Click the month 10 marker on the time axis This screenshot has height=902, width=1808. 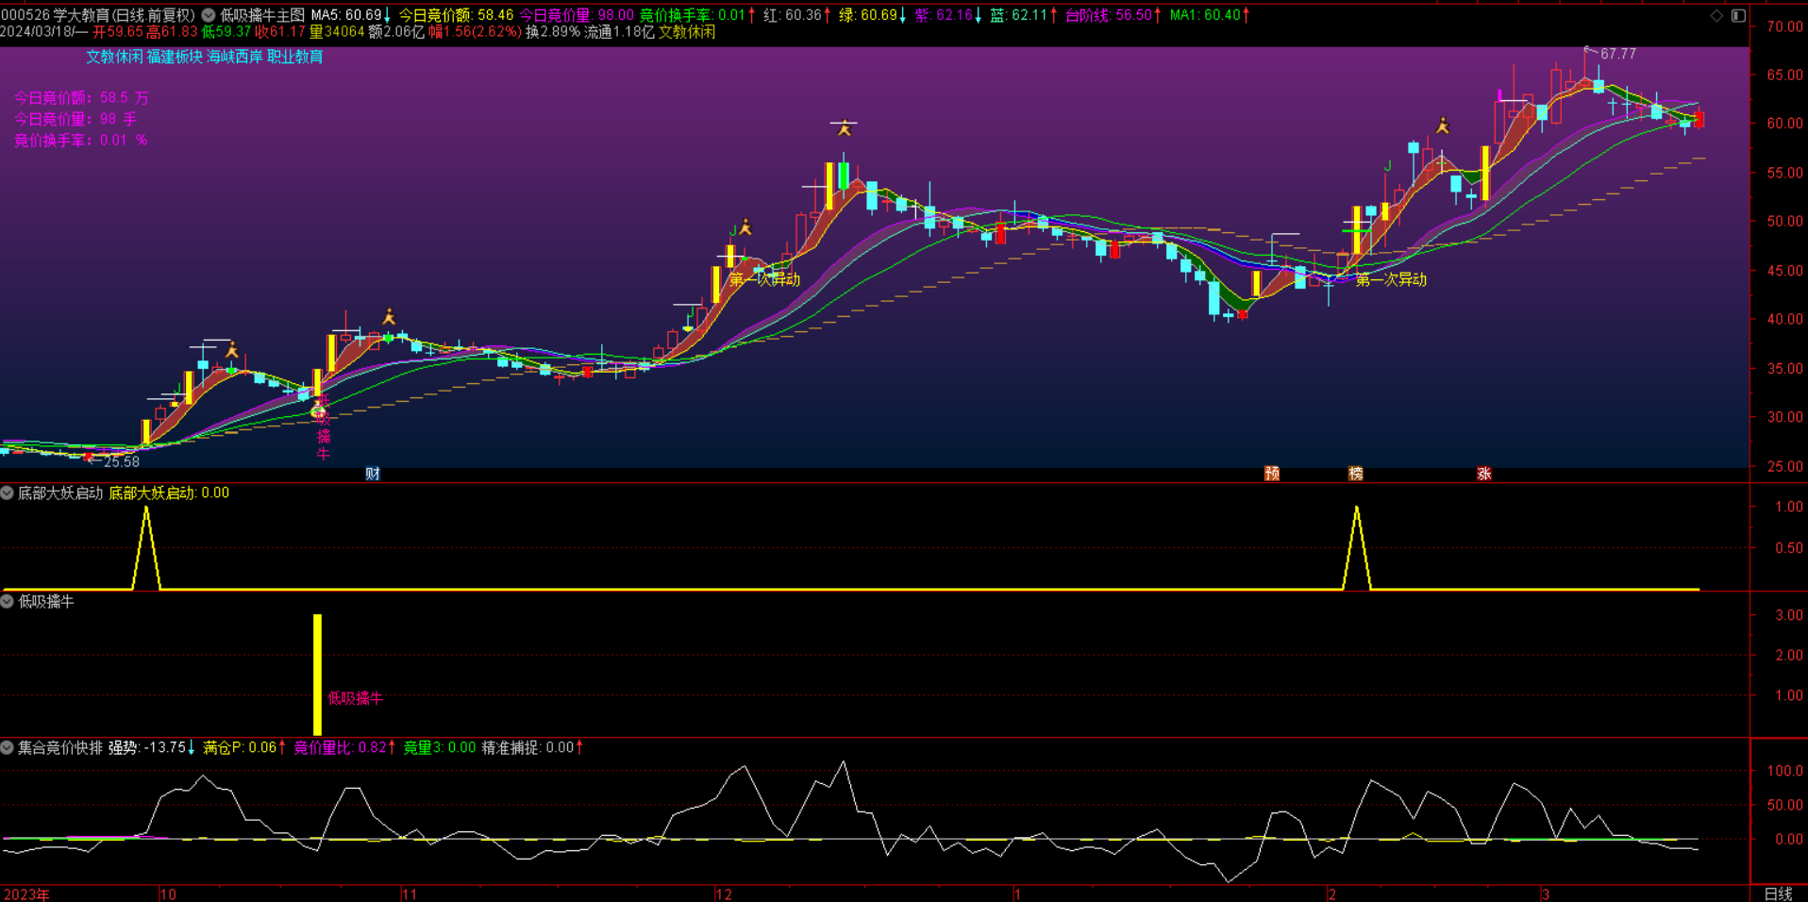click(x=168, y=894)
